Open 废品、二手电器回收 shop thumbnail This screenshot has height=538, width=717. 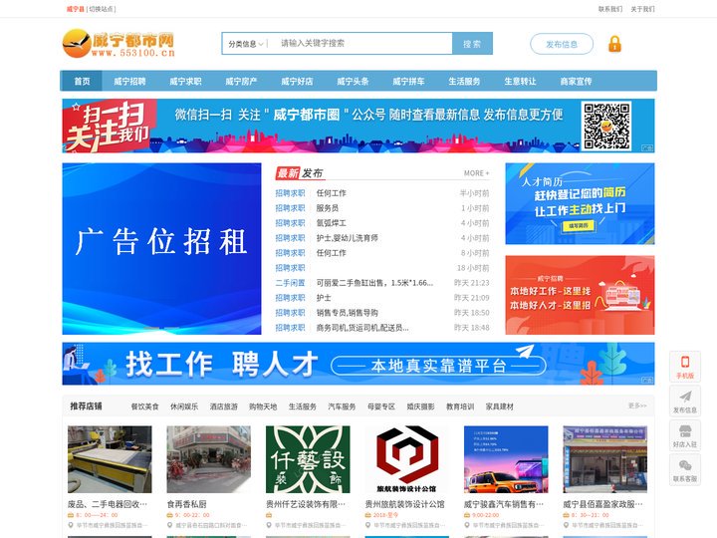click(x=110, y=459)
